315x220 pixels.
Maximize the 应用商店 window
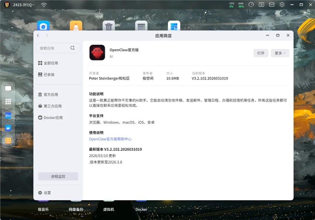click(x=278, y=35)
